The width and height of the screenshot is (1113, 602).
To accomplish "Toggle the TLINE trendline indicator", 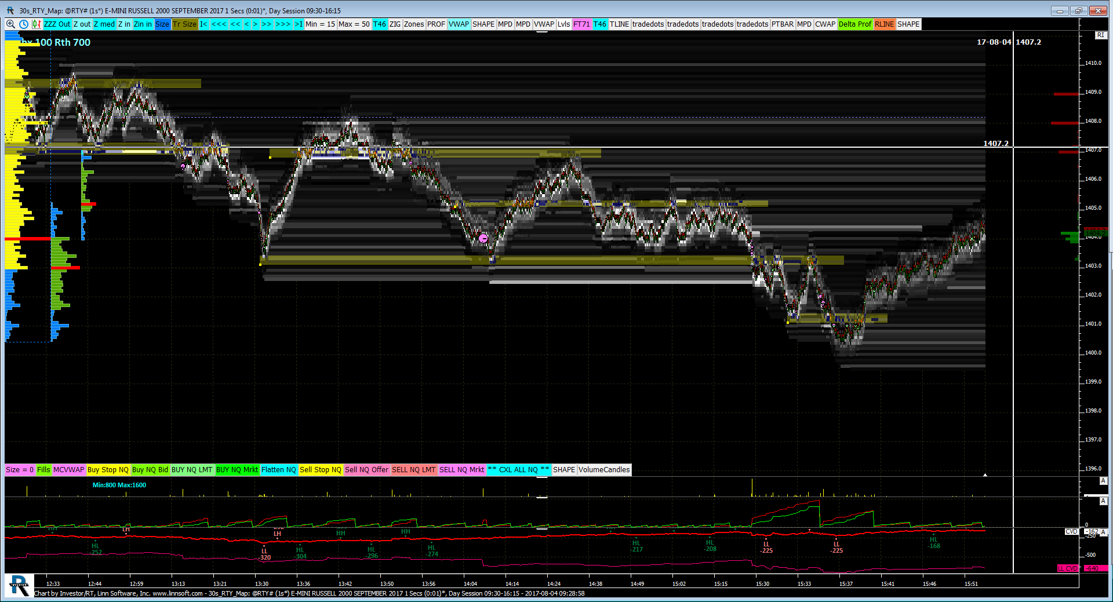I will coord(619,24).
